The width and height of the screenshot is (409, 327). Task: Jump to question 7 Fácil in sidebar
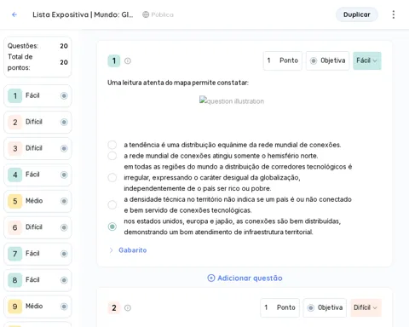[37, 254]
